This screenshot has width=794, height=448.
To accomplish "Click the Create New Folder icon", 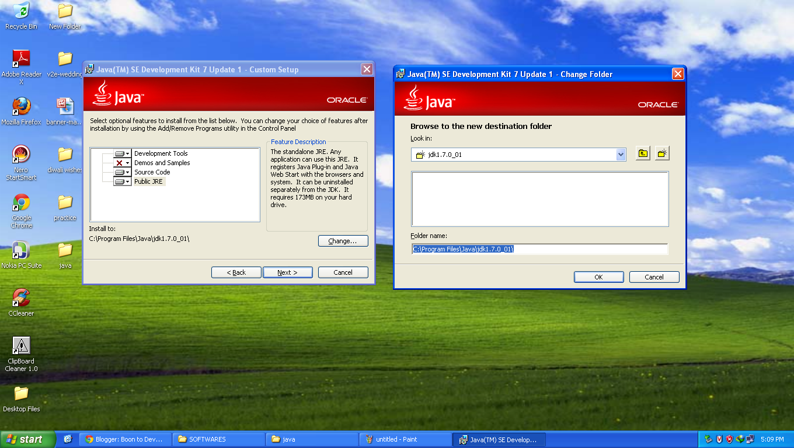I will [x=661, y=154].
